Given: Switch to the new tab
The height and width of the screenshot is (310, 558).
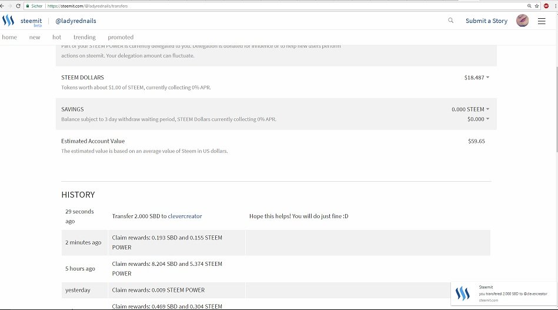Looking at the screenshot, I should 35,37.
